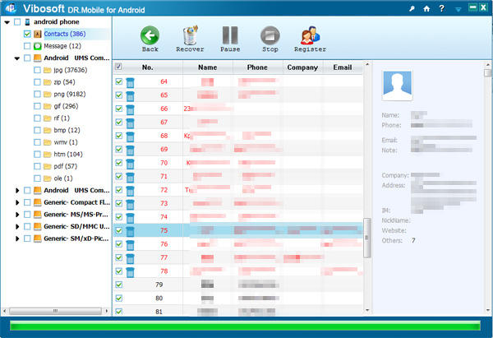The height and width of the screenshot is (338, 493).
Task: Click the Recover trash bin icon
Action: coord(191,35)
